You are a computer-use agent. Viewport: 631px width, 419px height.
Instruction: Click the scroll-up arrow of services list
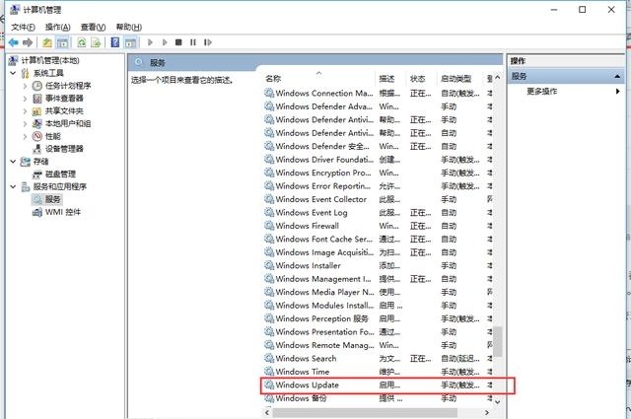pyautogui.click(x=498, y=77)
